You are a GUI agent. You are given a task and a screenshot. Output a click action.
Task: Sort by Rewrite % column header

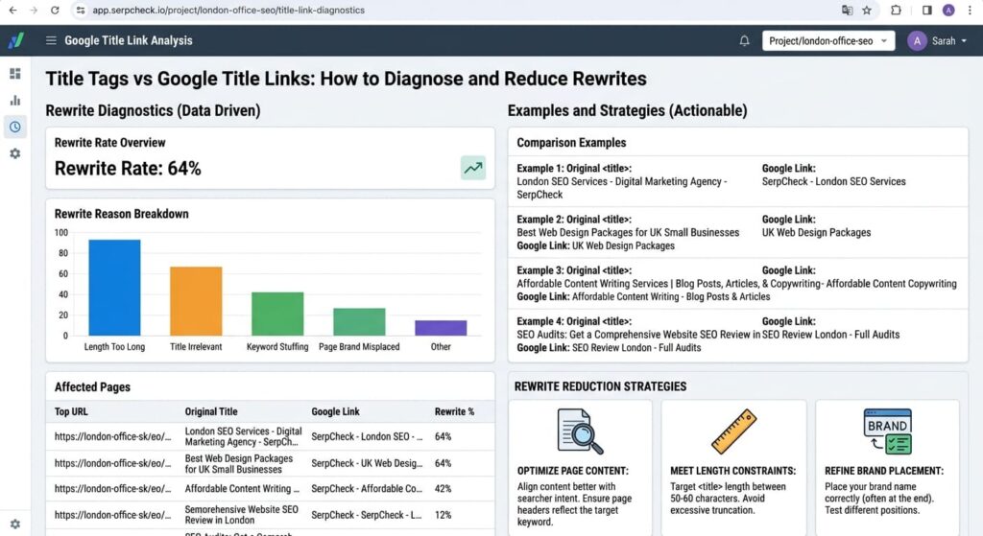tap(454, 411)
